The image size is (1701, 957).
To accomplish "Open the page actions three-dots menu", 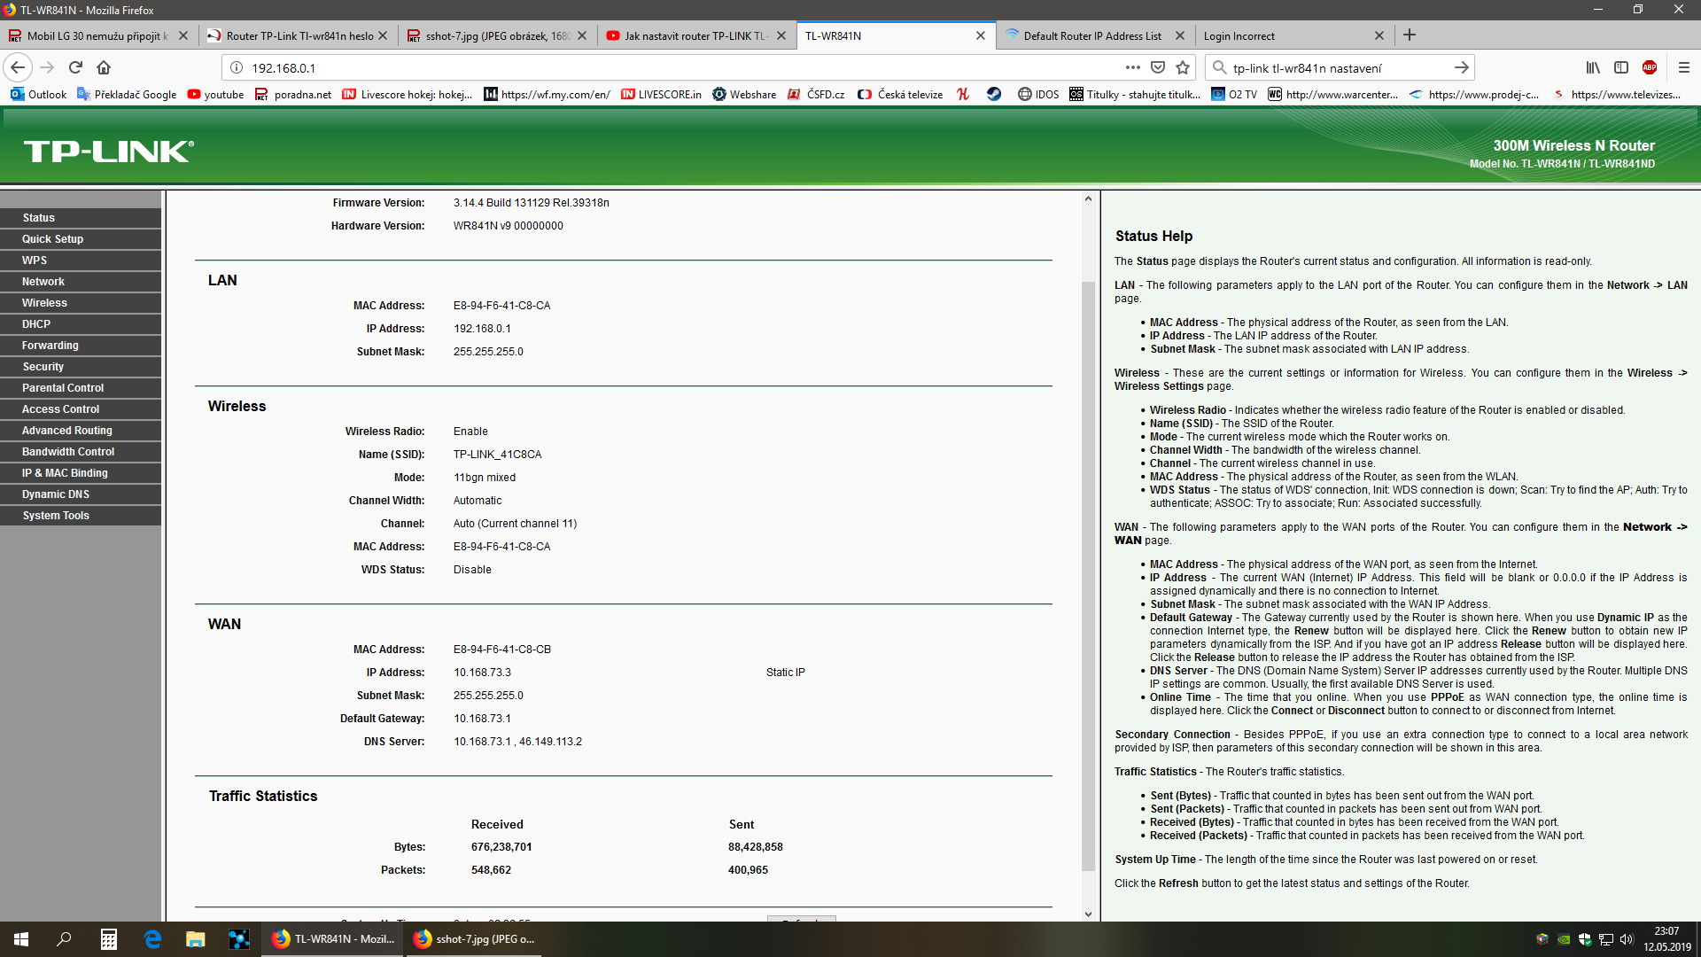I will coord(1133,67).
